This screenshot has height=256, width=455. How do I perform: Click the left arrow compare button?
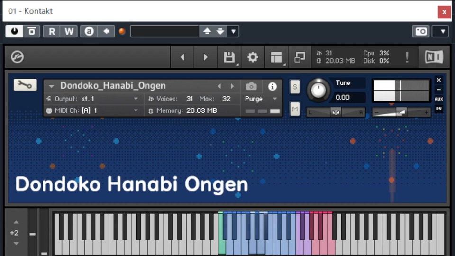pyautogui.click(x=106, y=31)
